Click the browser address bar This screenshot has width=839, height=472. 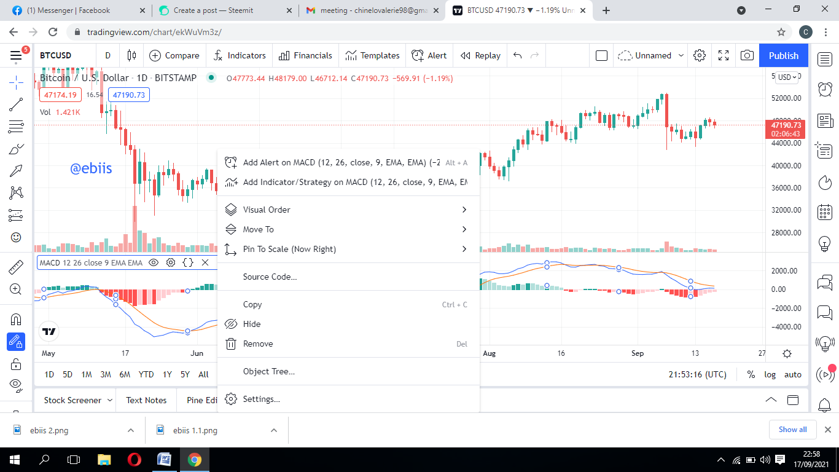pos(424,32)
